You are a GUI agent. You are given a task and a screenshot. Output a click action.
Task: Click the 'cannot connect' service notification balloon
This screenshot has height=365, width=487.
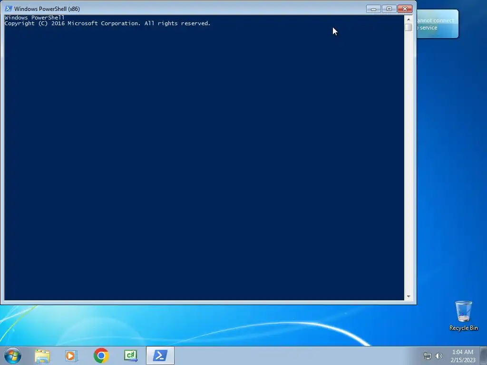[438, 24]
